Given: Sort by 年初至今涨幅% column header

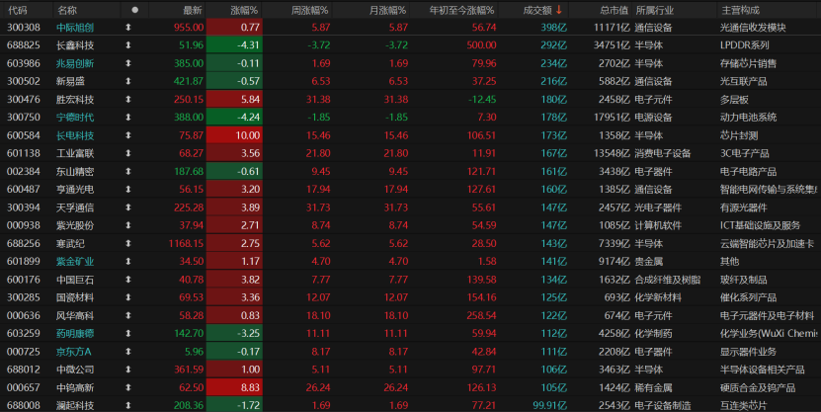Looking at the screenshot, I should 461,10.
